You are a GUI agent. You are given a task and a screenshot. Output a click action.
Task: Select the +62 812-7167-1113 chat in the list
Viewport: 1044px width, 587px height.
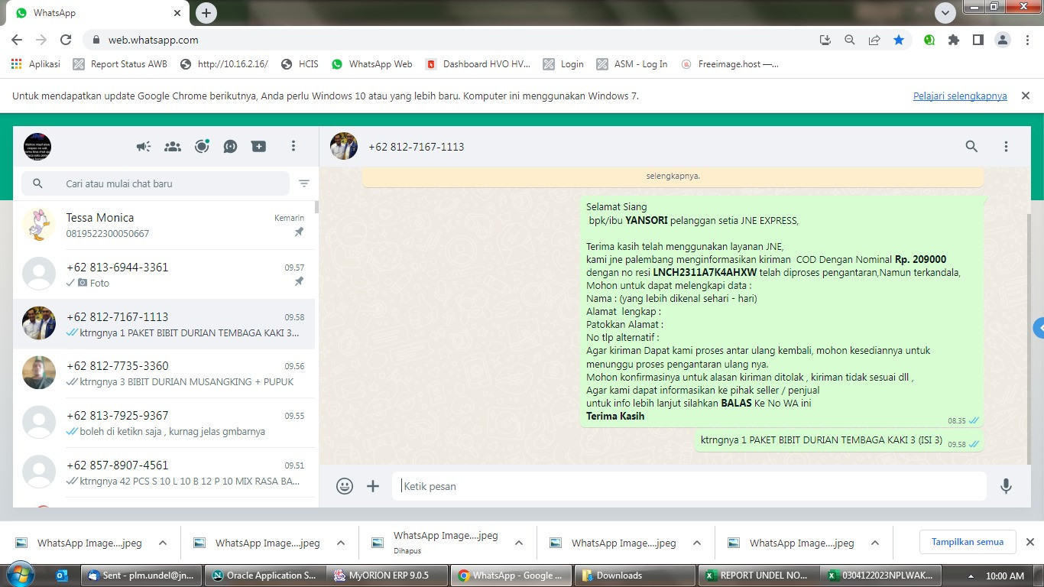point(164,324)
